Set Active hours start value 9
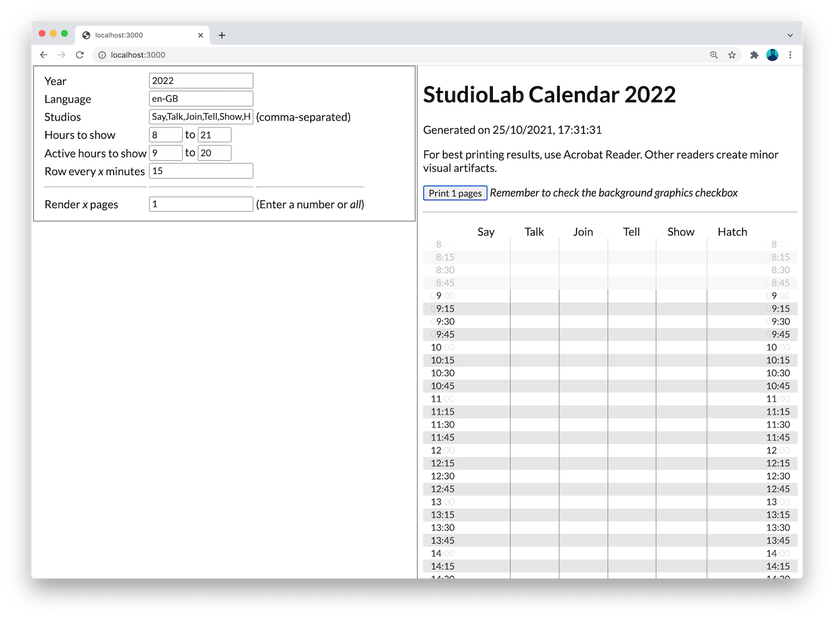 pos(166,153)
